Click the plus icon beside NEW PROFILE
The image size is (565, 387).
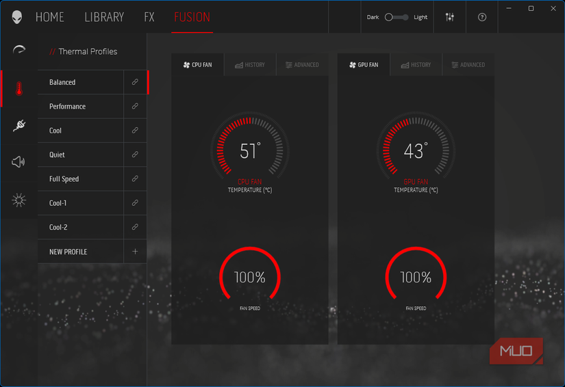(135, 252)
